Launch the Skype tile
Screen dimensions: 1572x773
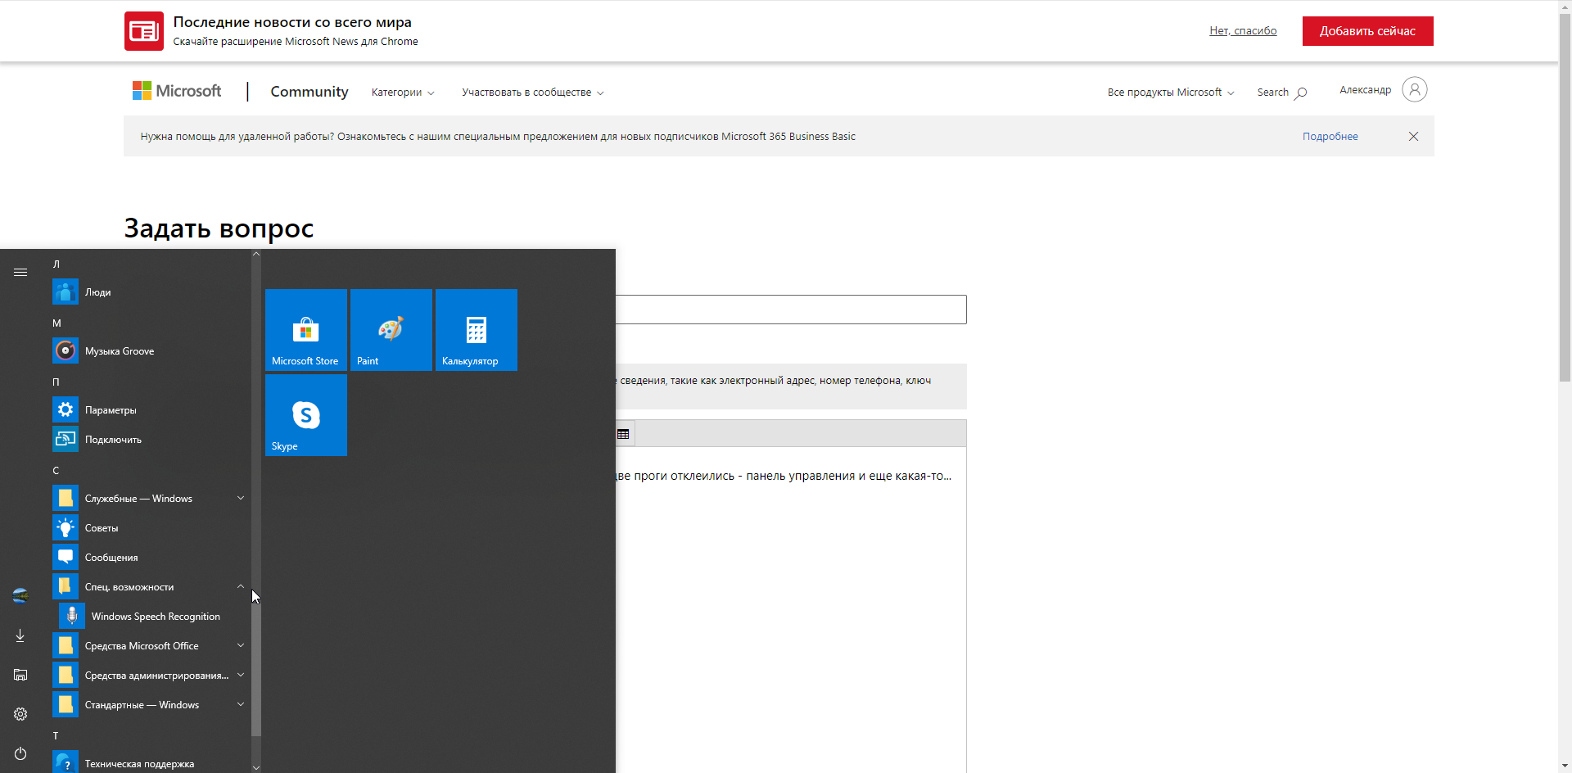click(x=306, y=415)
